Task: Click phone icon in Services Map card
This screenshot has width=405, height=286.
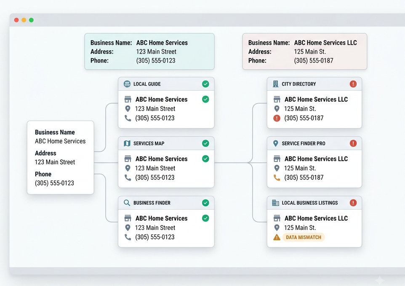Action: coord(128,178)
